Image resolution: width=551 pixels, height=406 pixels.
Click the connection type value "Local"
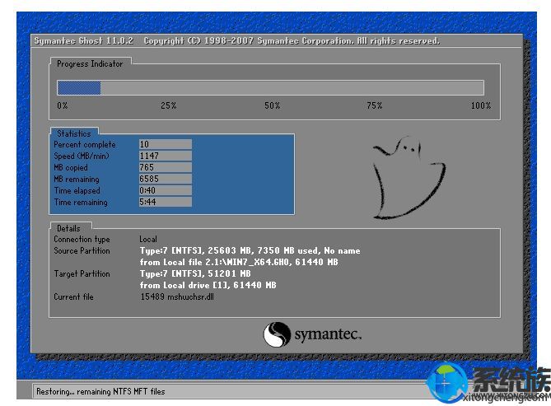pos(148,240)
